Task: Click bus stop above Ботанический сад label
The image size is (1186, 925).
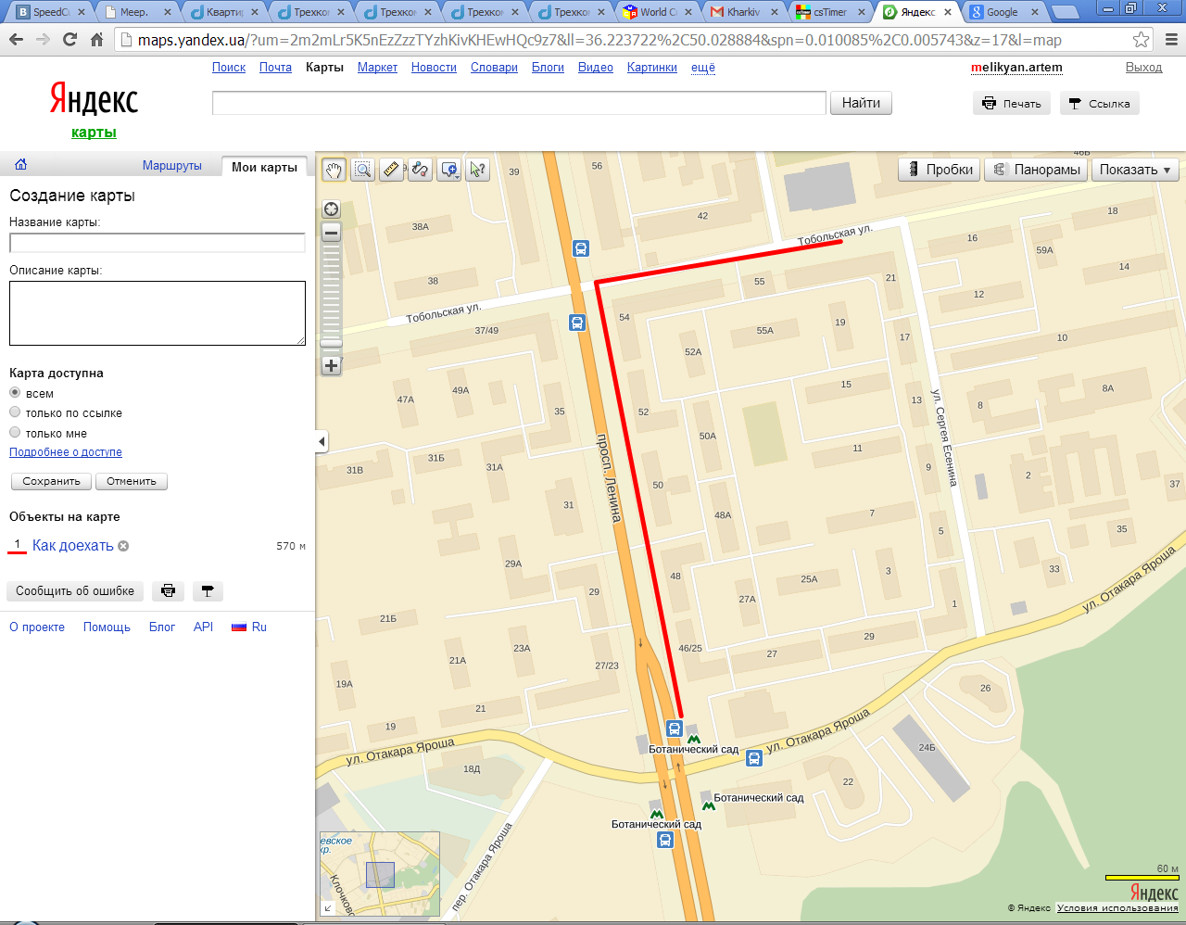Action: (675, 729)
